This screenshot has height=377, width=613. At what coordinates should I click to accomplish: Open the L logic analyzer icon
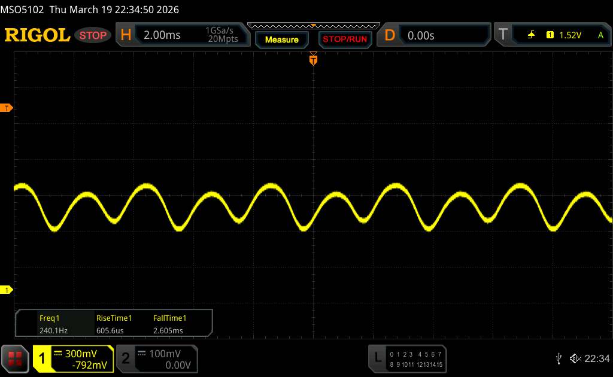pos(377,358)
